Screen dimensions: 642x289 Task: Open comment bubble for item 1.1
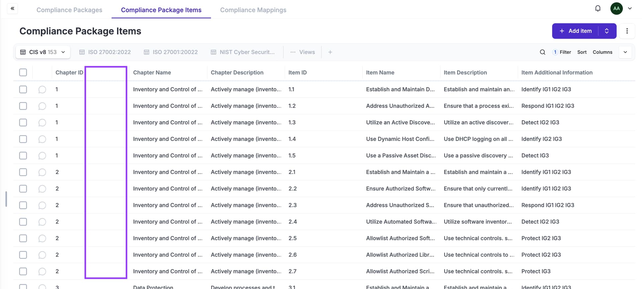click(42, 89)
